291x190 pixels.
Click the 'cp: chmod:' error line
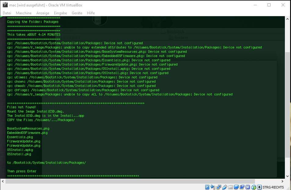(81, 86)
